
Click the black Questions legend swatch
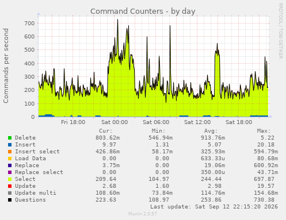pyautogui.click(x=10, y=200)
